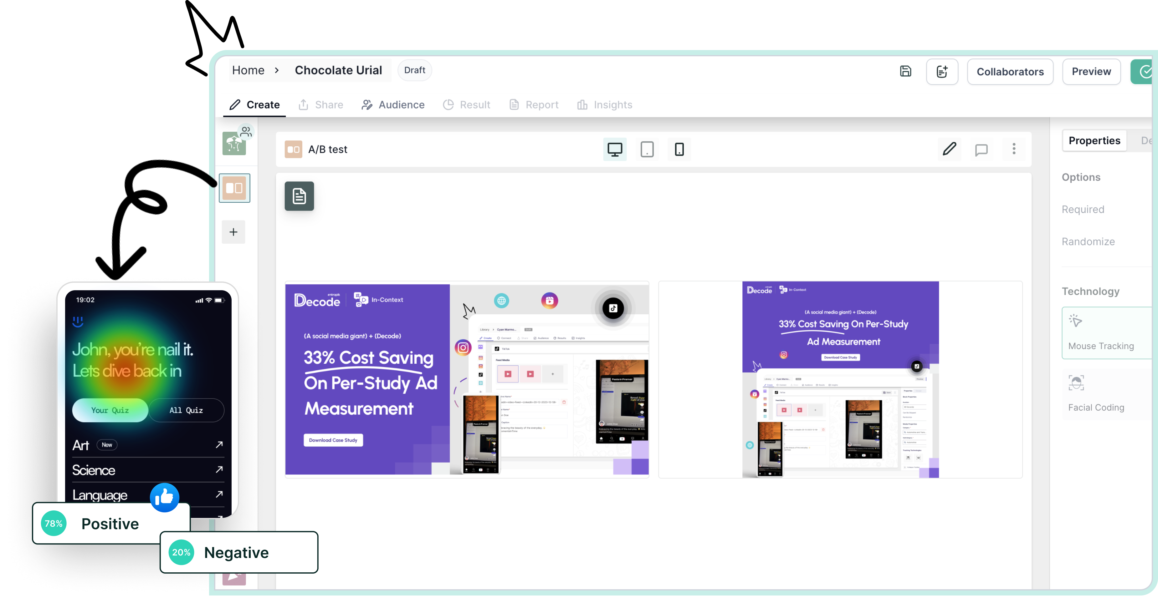Image resolution: width=1158 pixels, height=598 pixels.
Task: Add a new block with plus button
Action: [233, 232]
